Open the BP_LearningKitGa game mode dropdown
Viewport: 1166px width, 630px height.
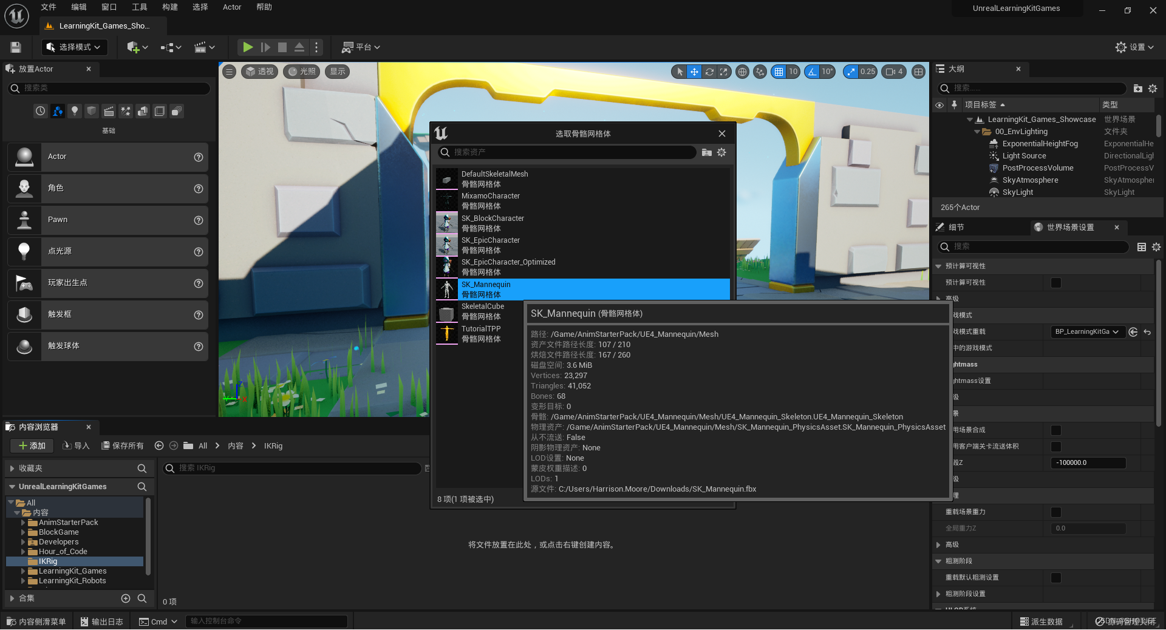click(x=1087, y=332)
